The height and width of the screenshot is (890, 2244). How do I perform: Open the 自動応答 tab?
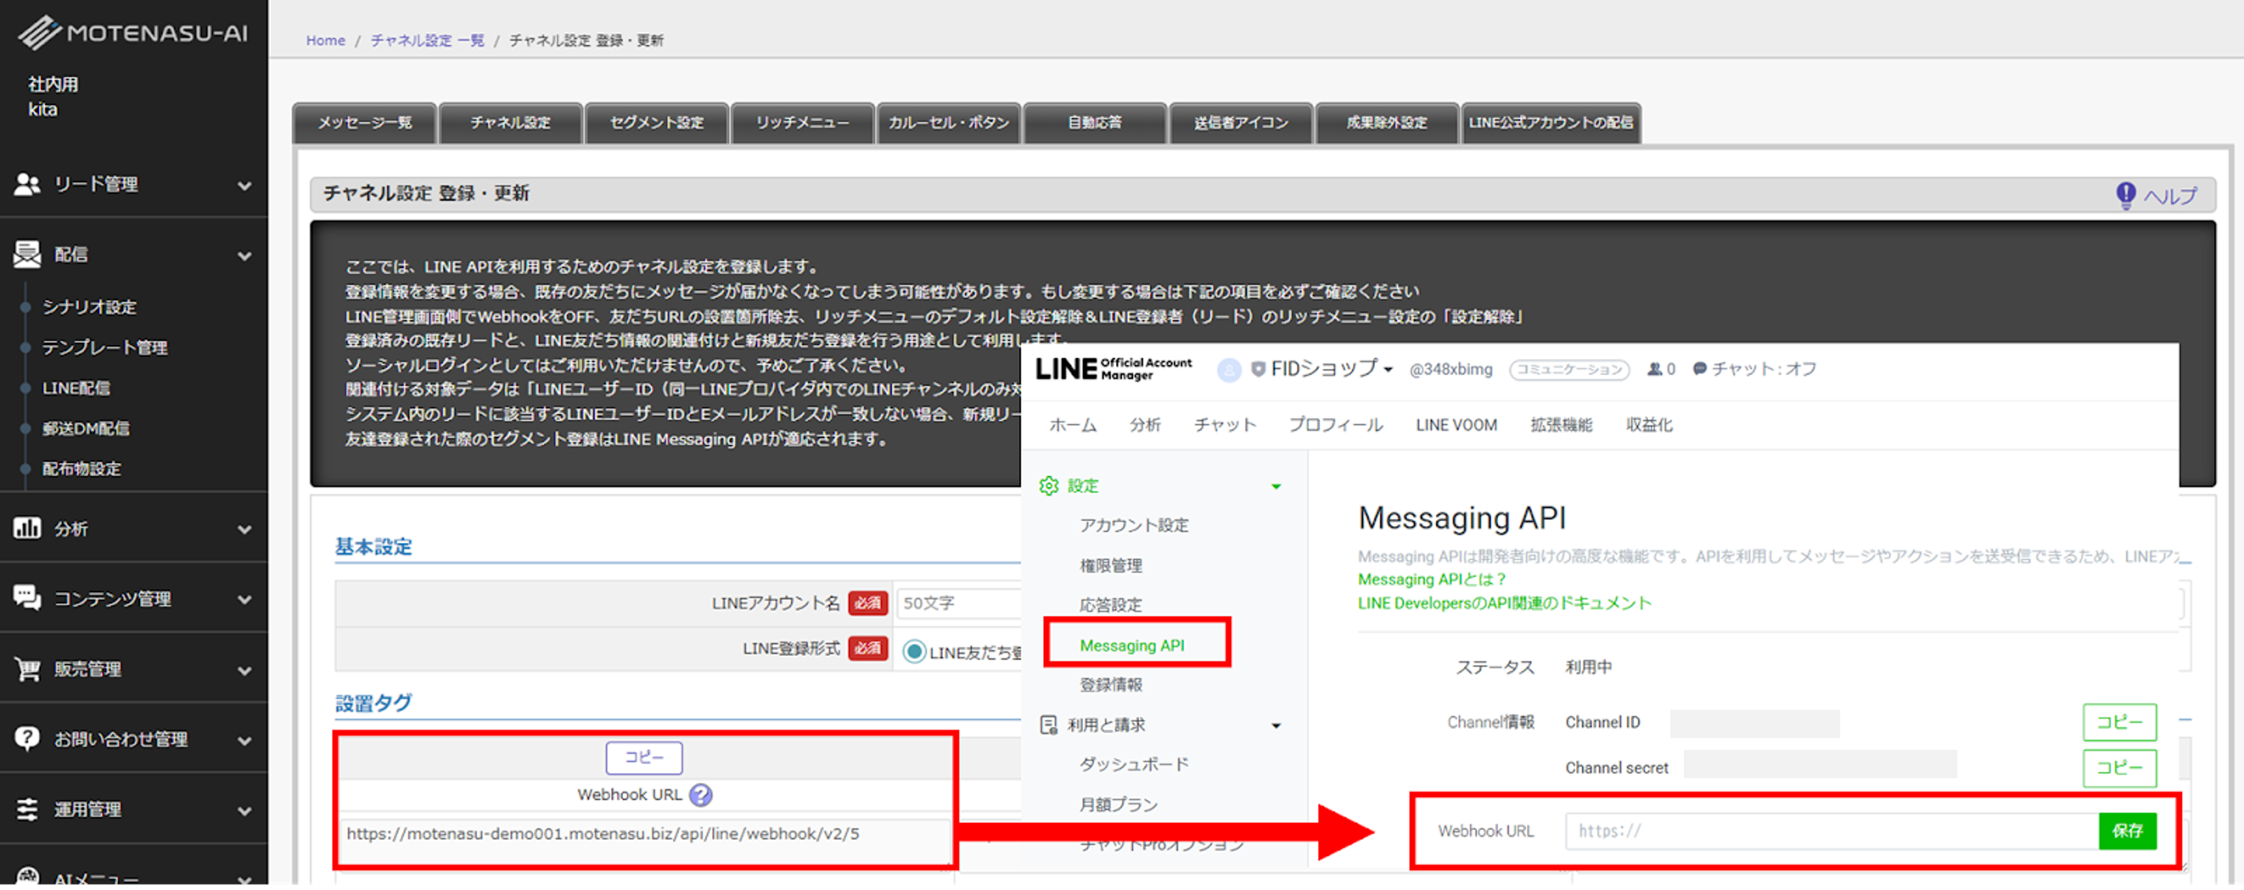pos(1094,123)
